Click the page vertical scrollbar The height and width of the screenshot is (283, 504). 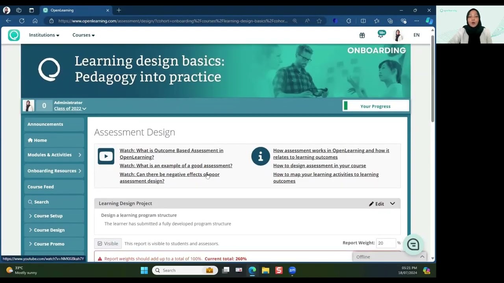433,79
